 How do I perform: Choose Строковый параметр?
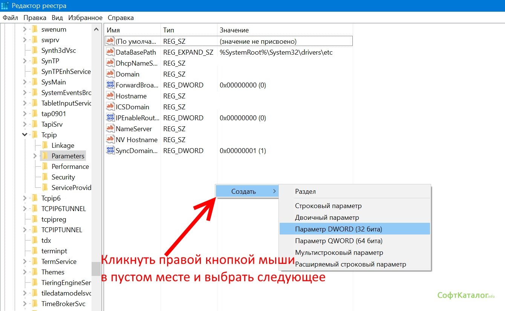pyautogui.click(x=355, y=206)
